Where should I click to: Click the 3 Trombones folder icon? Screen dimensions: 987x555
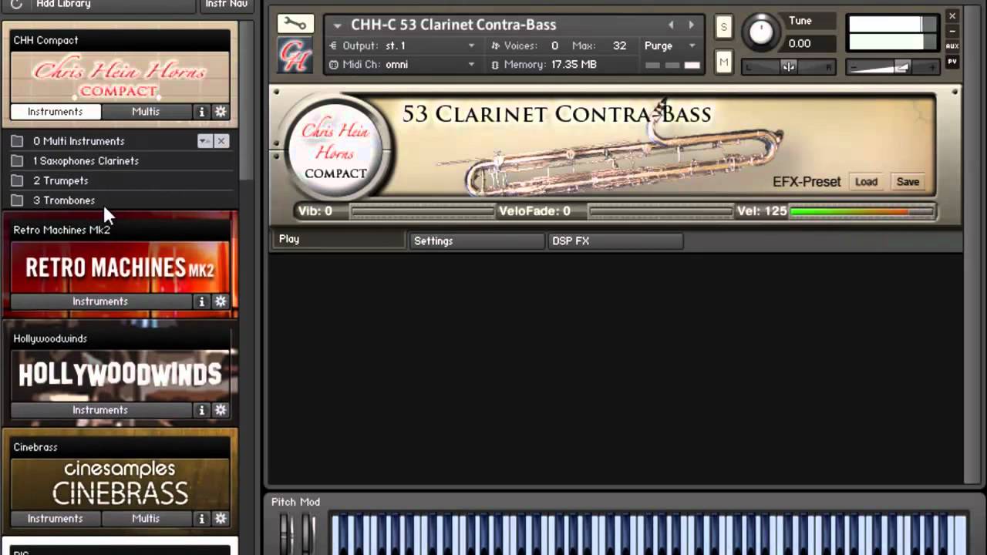(17, 200)
